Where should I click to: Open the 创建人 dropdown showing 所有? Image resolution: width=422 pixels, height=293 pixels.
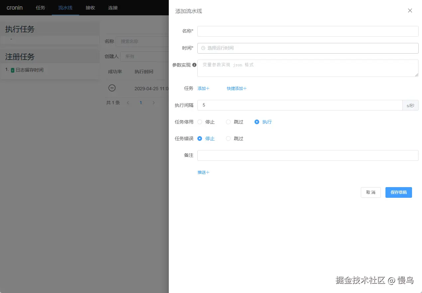point(145,57)
